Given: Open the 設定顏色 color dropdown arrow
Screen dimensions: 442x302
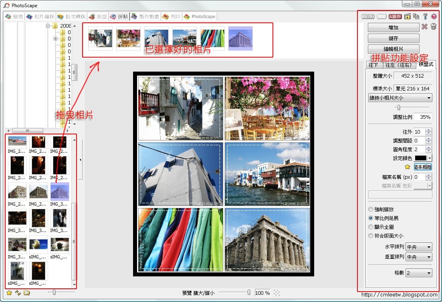Looking at the screenshot, I should tap(430, 158).
